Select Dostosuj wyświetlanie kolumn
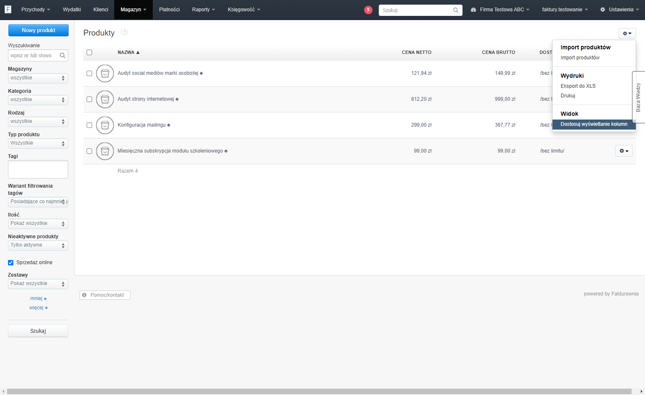The width and height of the screenshot is (645, 395). 594,124
